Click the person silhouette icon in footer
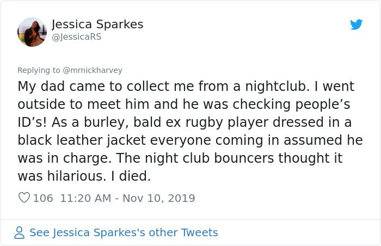 (x=19, y=232)
